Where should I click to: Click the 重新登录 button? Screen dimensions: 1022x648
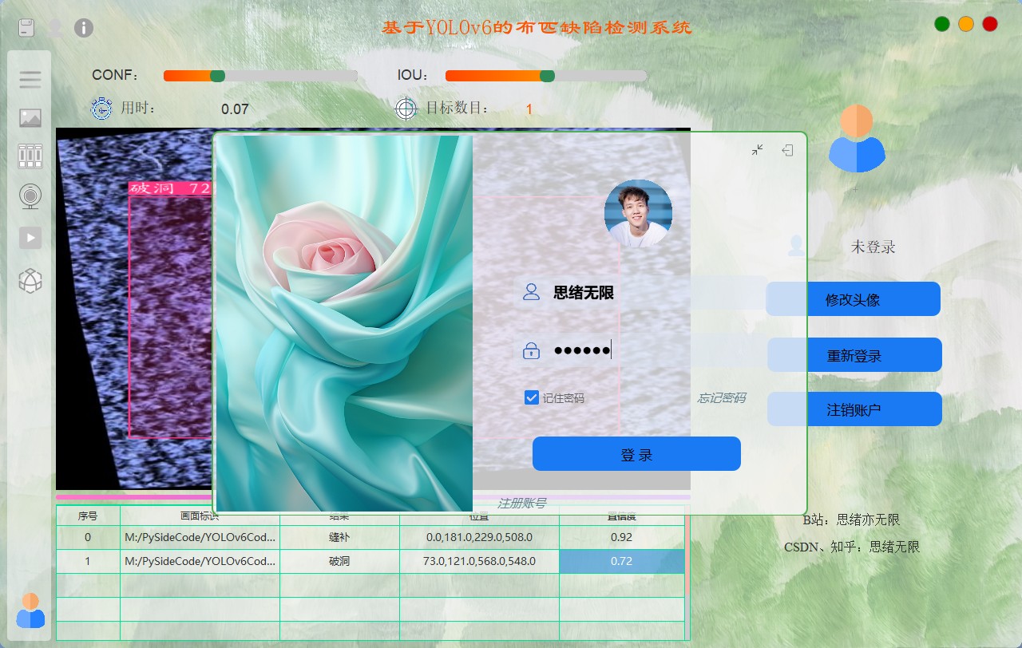[x=854, y=355]
